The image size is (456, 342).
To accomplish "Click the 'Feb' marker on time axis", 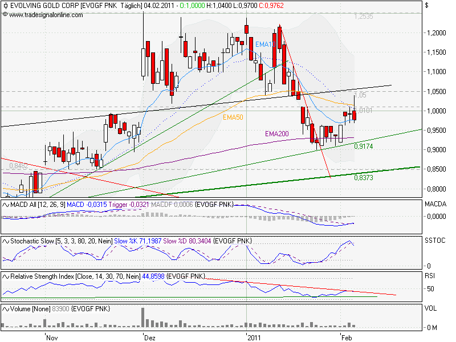I will click(x=347, y=337).
